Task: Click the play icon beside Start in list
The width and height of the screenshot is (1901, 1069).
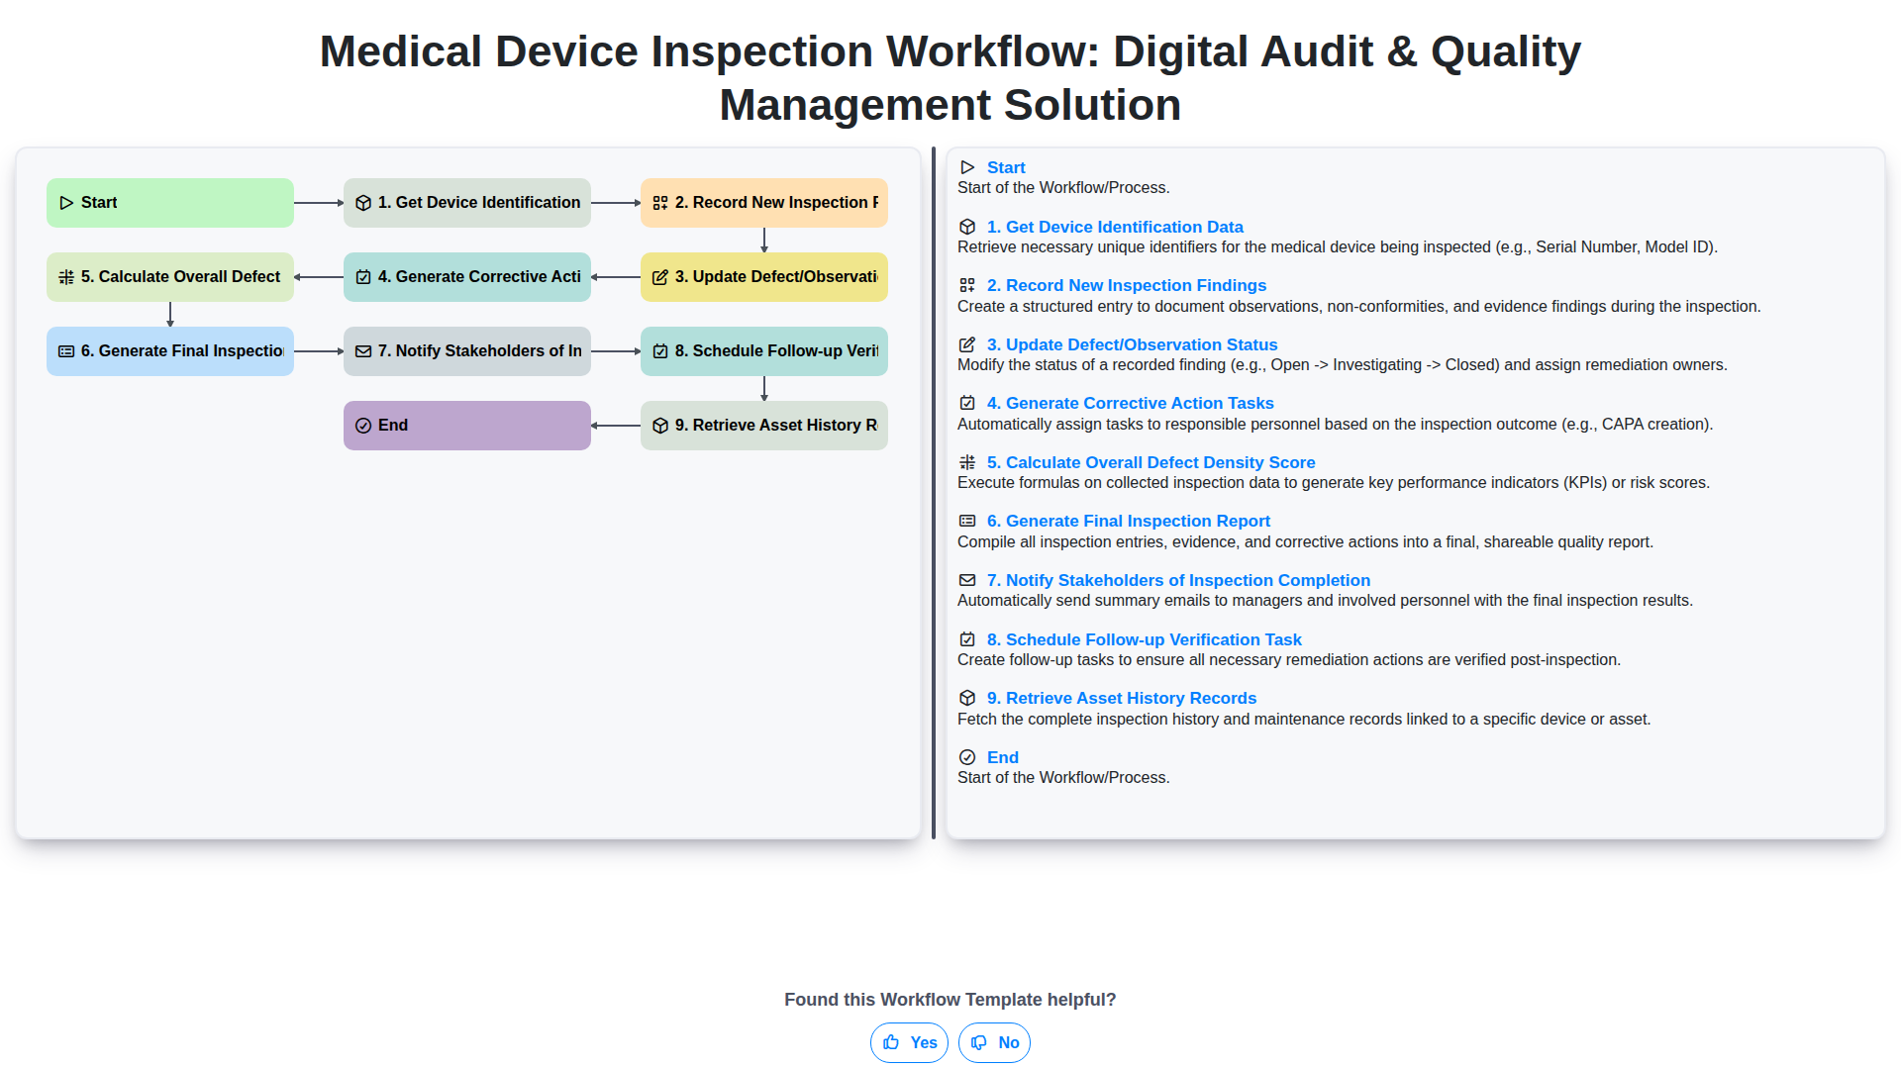Action: click(967, 167)
